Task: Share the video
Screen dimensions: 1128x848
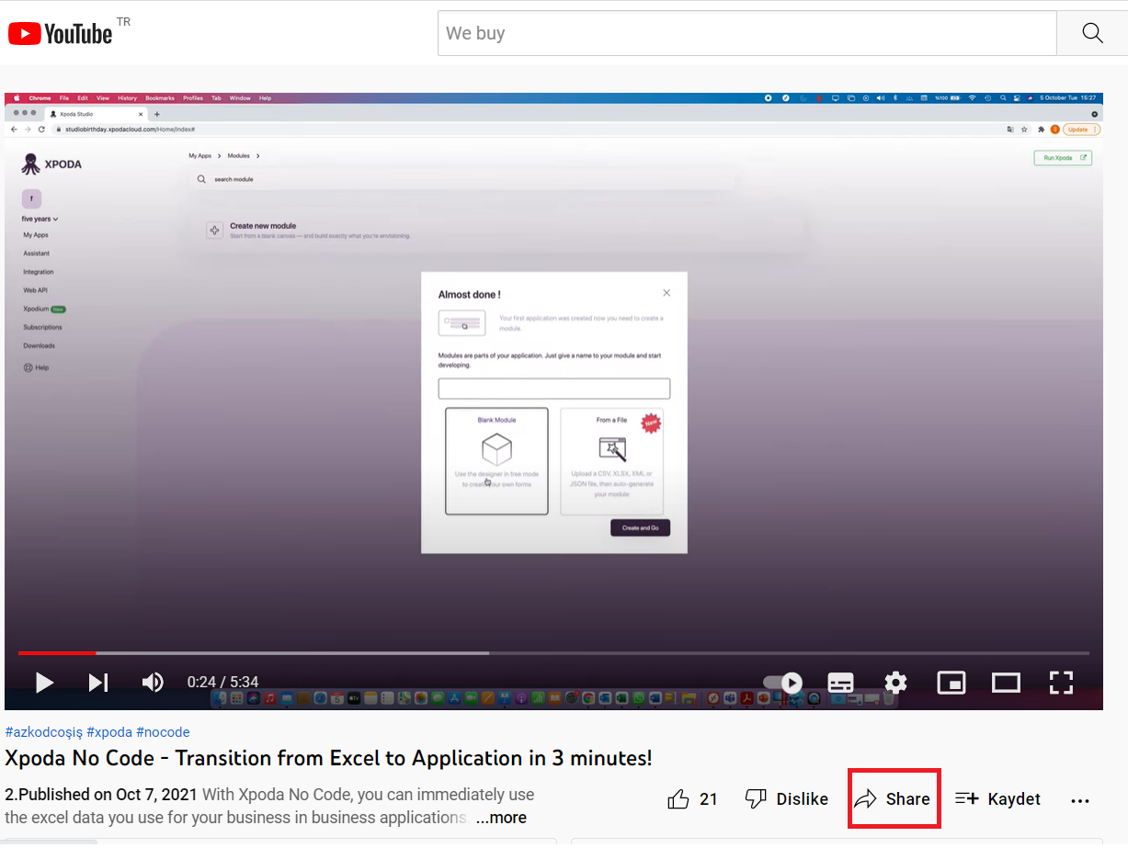Action: 893,798
